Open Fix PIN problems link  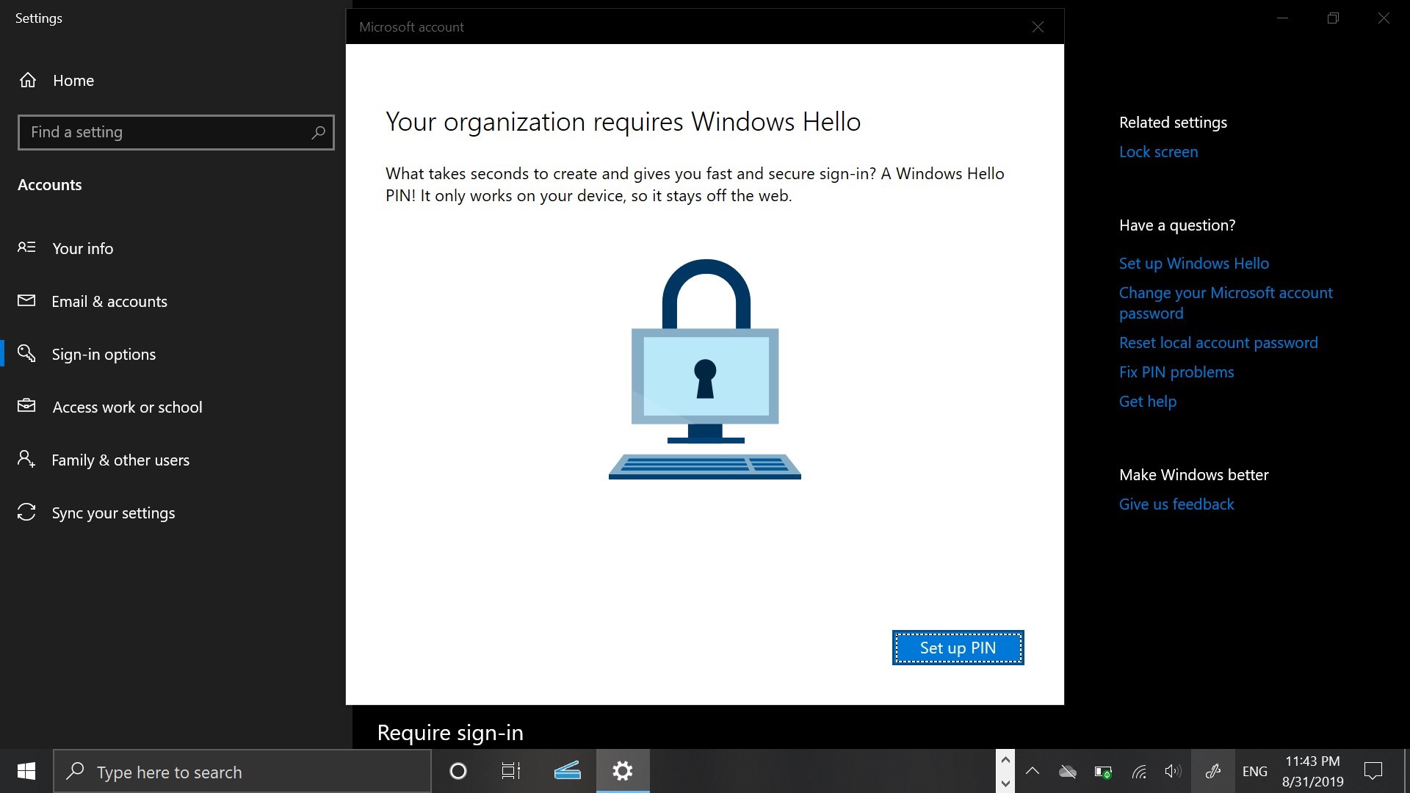[1176, 372]
